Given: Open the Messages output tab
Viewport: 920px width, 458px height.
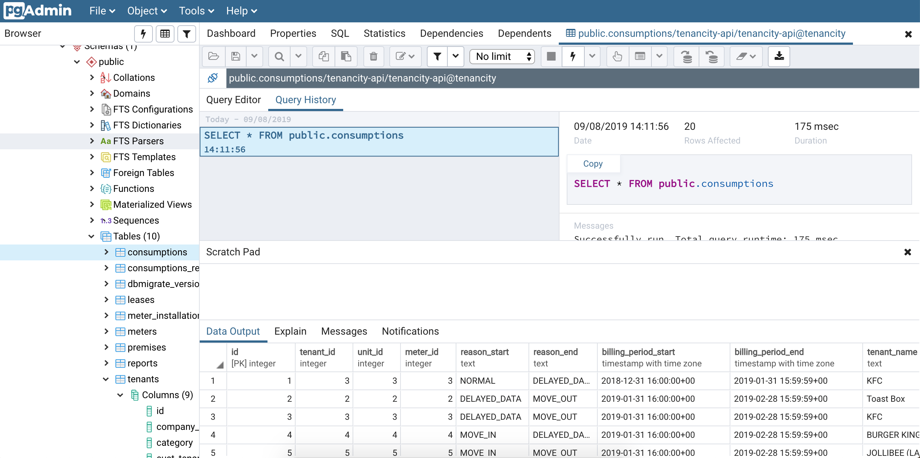Looking at the screenshot, I should point(344,331).
